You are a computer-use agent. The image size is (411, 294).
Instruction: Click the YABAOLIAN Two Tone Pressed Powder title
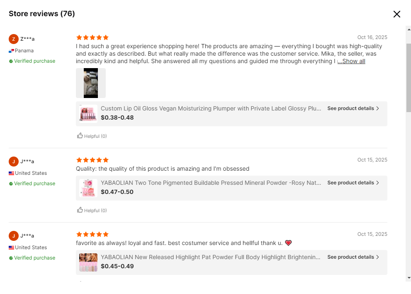point(211,183)
